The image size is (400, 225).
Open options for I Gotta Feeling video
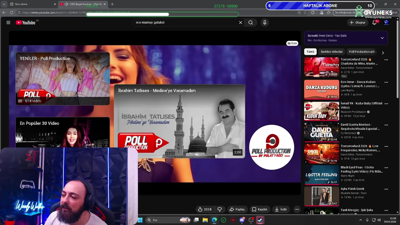click(x=386, y=167)
